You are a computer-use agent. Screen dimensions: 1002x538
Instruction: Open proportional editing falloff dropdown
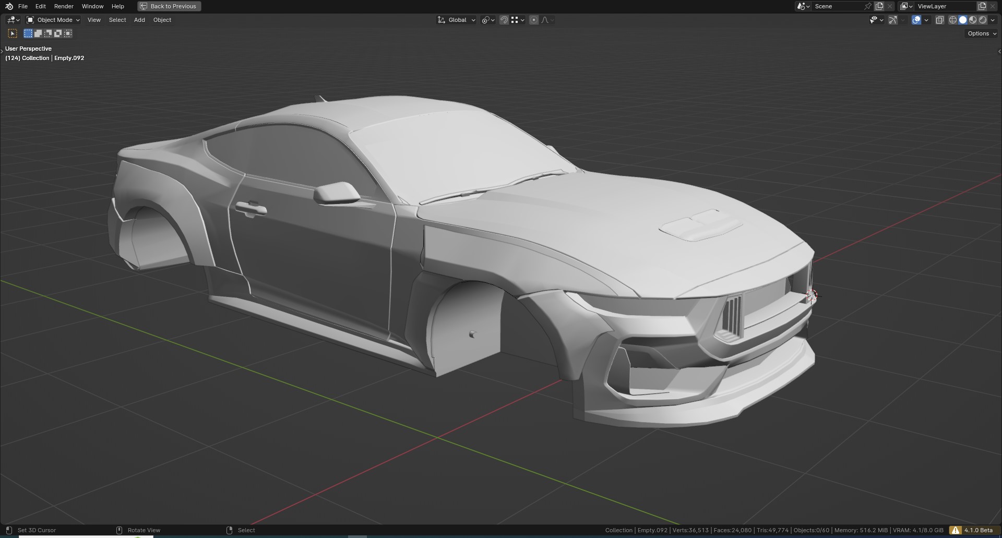[x=547, y=20]
